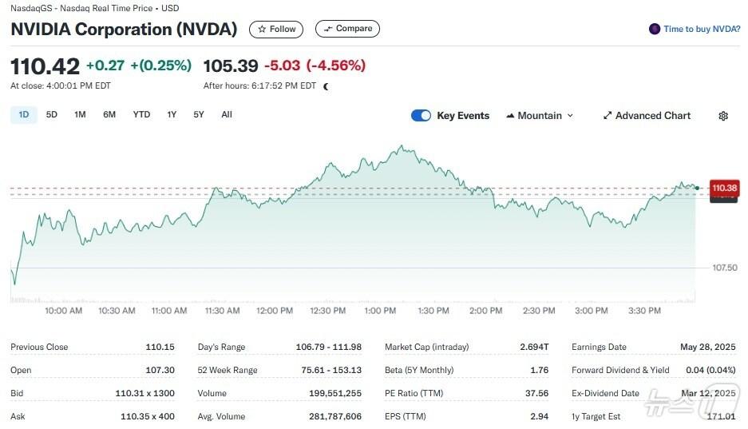Click the purple Time to buy icon
The height and width of the screenshot is (429, 748).
pos(655,29)
